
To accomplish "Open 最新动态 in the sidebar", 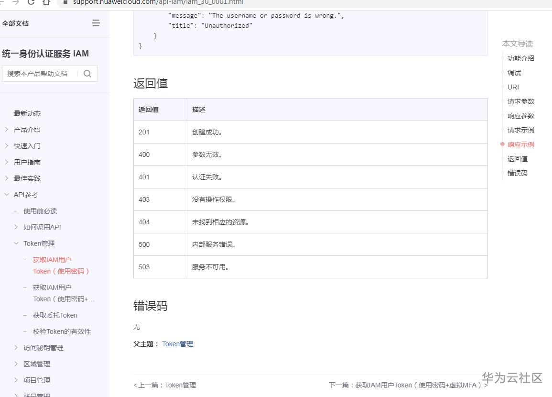I will coord(27,113).
